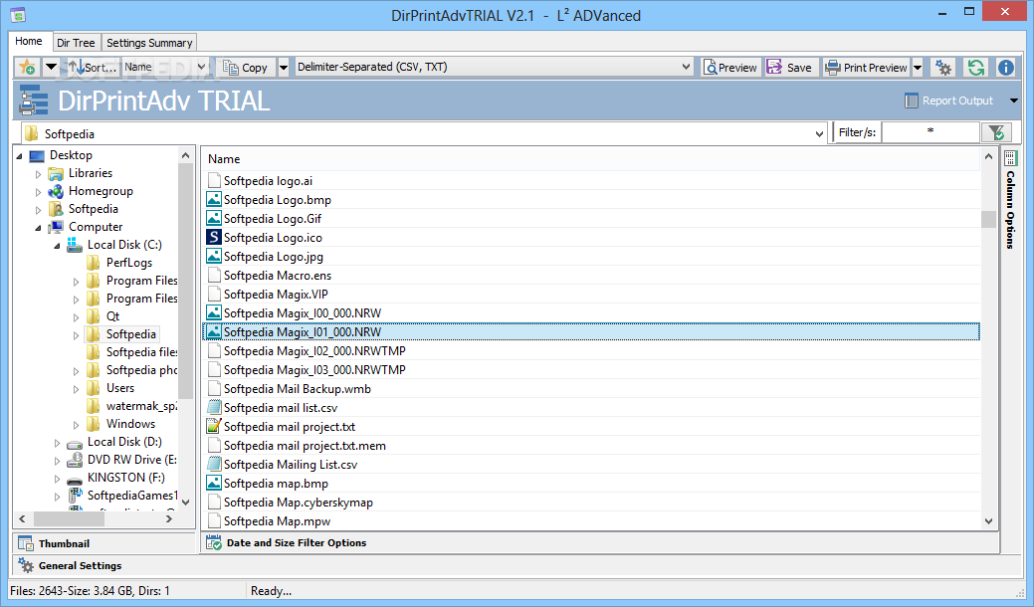
Task: Click the Softpedia mail project.txt notepad icon
Action: pyautogui.click(x=214, y=427)
